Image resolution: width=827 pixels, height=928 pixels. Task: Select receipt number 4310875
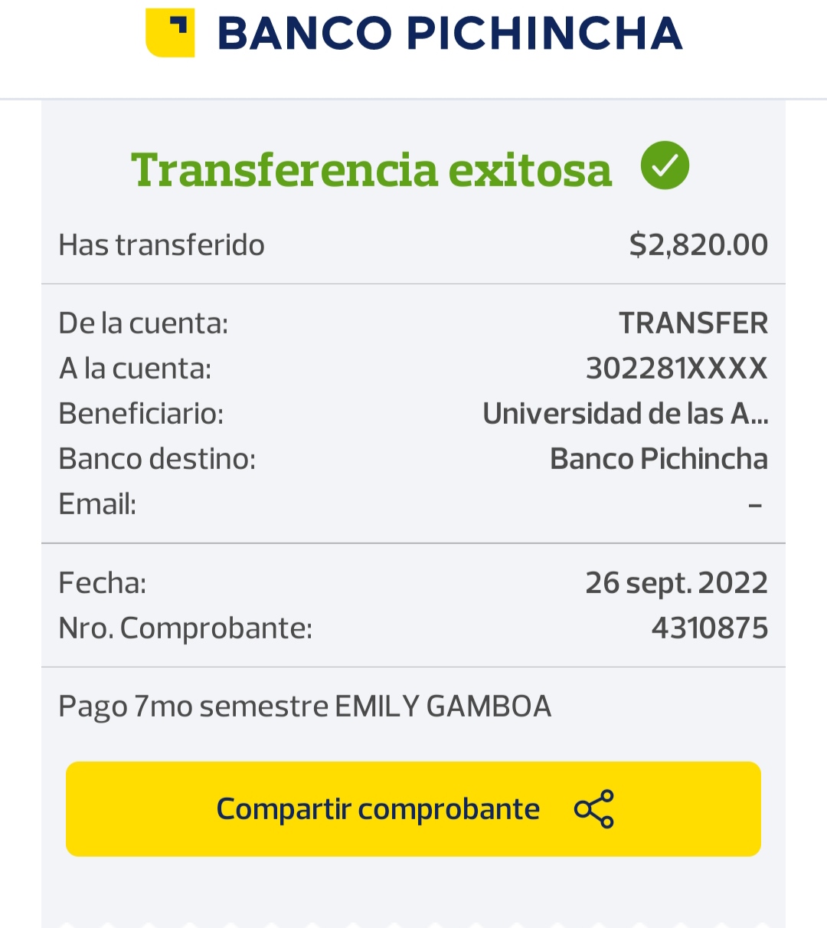(x=709, y=628)
